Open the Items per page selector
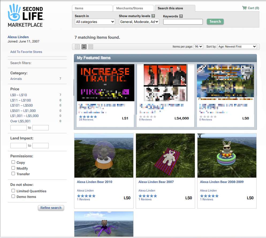Viewport: 266px width, 238px height. [x=198, y=46]
